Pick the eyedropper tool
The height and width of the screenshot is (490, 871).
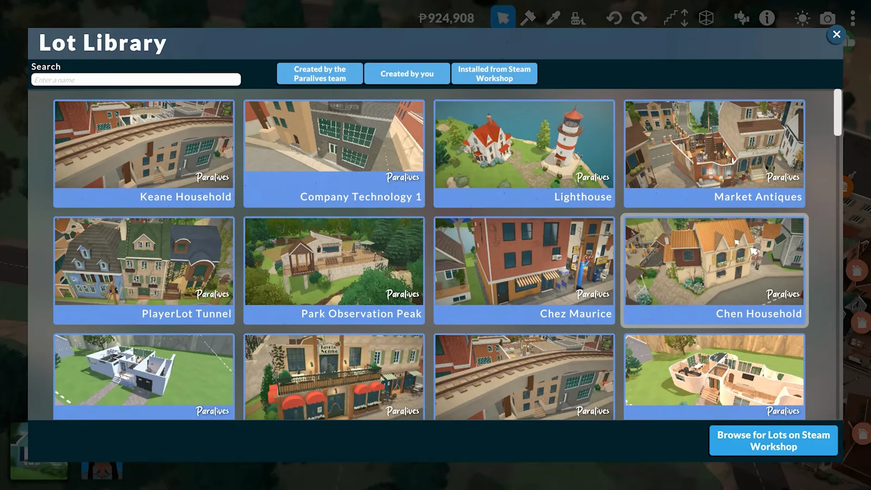(x=553, y=18)
